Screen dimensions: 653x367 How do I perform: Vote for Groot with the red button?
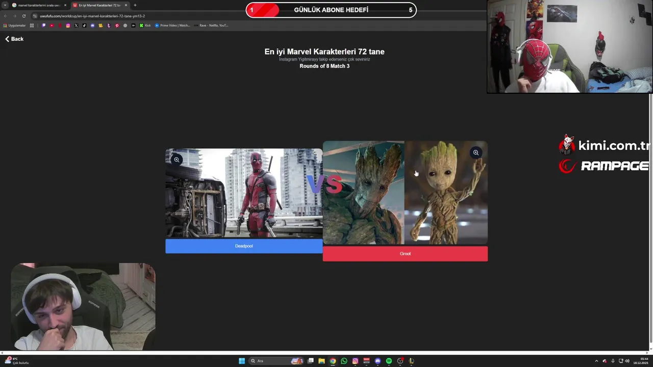pos(405,254)
